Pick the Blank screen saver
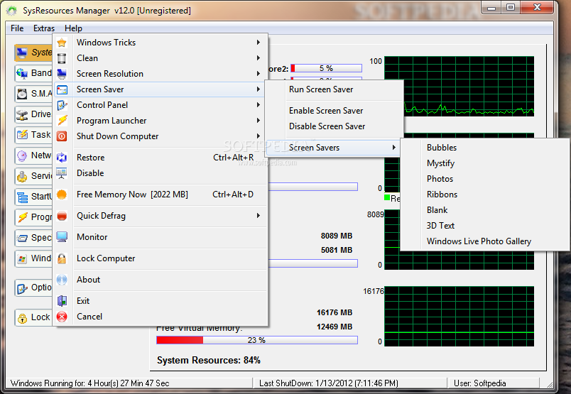 click(484, 210)
